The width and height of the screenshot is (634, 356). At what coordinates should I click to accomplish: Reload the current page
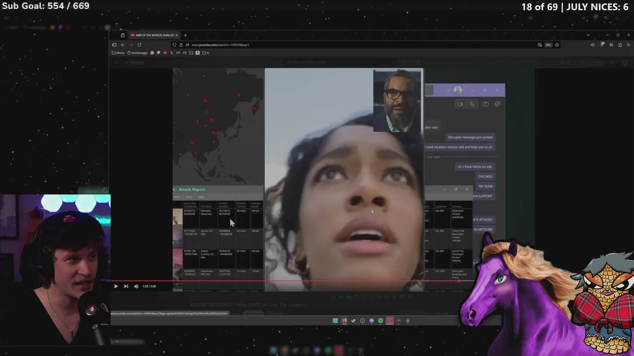(x=139, y=45)
